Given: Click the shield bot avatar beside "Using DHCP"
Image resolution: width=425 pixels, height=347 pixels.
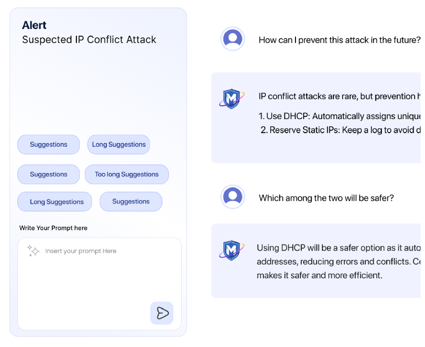Looking at the screenshot, I should tap(232, 250).
